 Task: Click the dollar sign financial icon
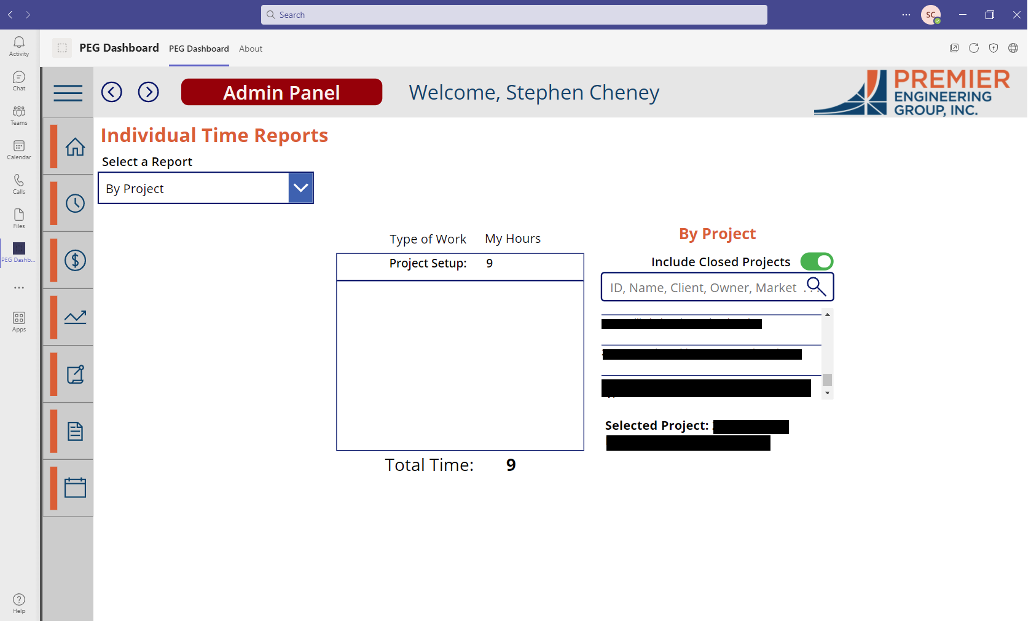click(76, 260)
